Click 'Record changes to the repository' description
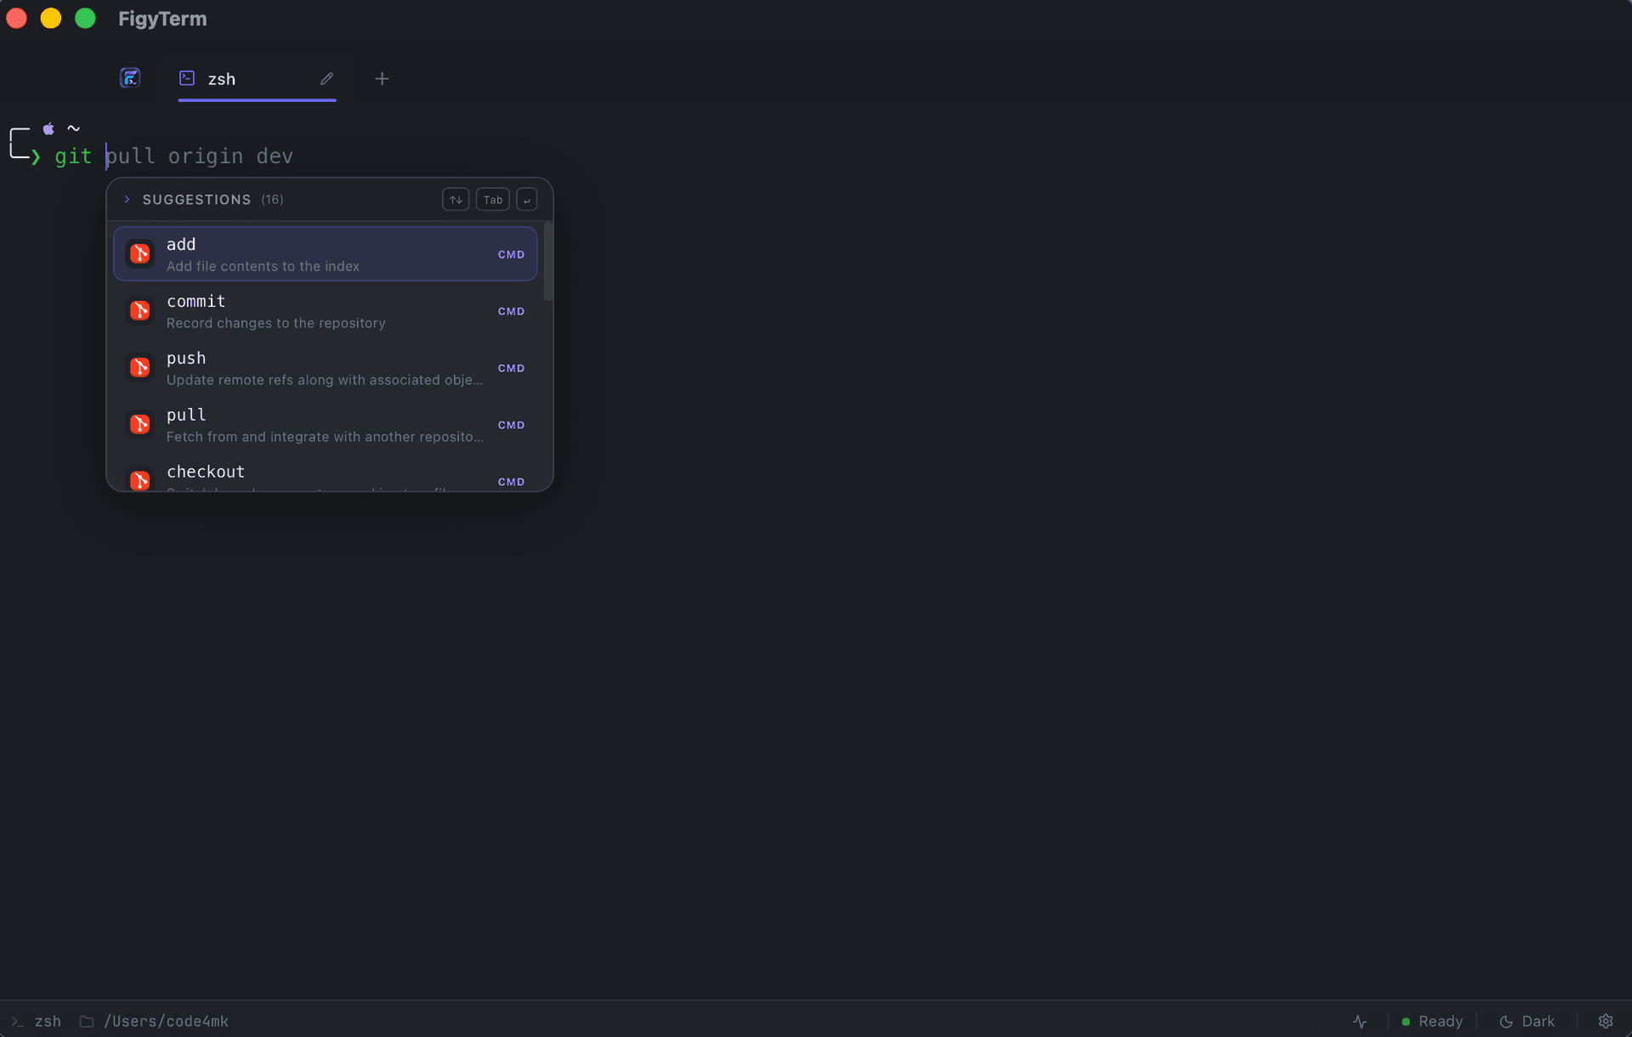 point(276,324)
